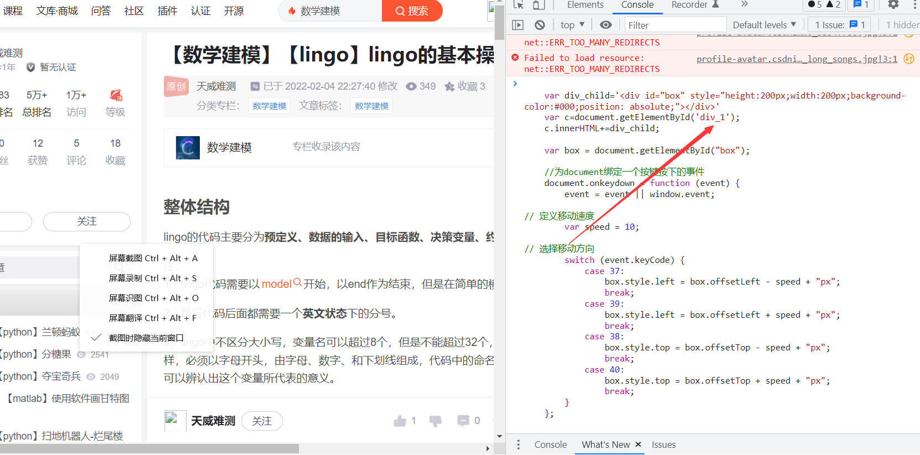920x455 pixels.
Task: Open 【python】扫地机器人-烂尾楼 article link
Action: pyautogui.click(x=61, y=436)
